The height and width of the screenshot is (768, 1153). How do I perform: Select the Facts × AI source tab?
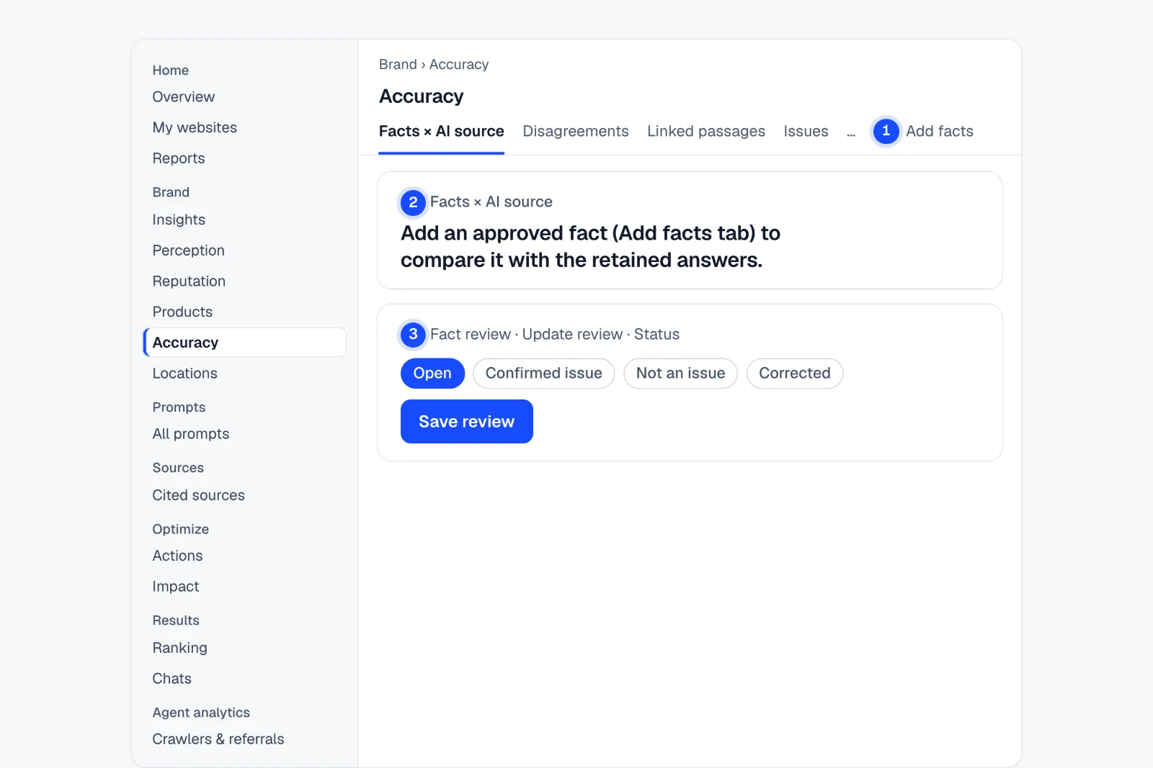pyautogui.click(x=441, y=132)
